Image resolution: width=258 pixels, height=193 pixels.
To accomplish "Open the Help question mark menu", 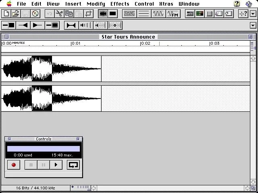I will pos(237,4).
